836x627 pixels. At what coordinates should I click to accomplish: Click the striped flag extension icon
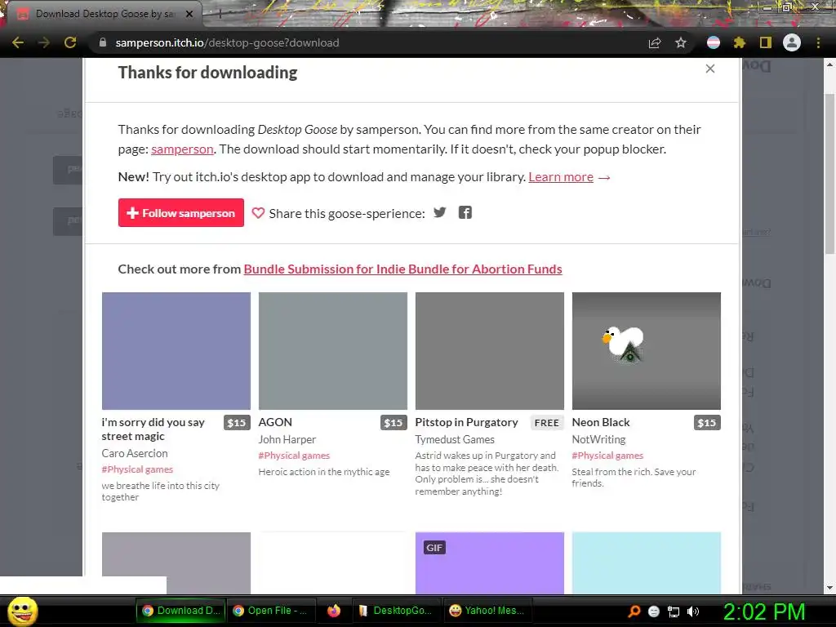tap(714, 42)
